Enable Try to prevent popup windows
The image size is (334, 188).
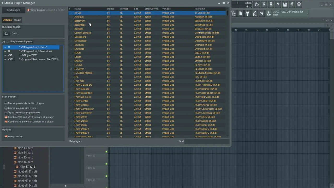tap(6, 113)
